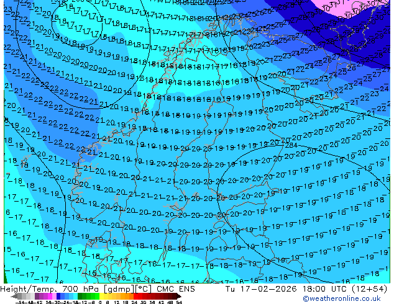Click the dark green legend swatch at -12
This screenshot has width=394, height=304.
80,297
